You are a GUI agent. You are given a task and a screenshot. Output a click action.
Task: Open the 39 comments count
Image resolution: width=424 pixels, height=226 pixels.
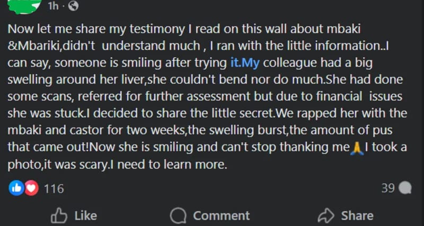(387, 188)
